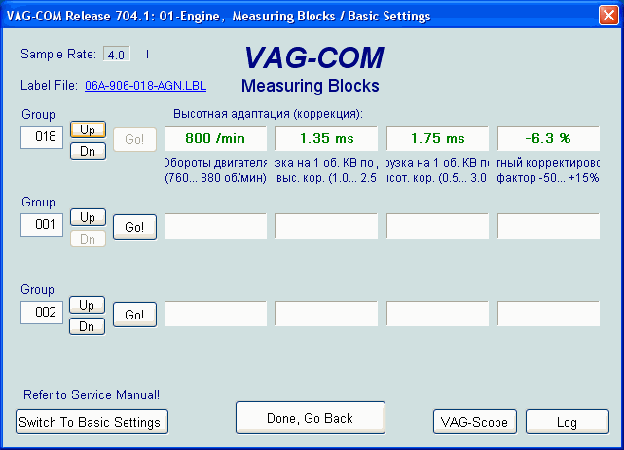Select the Sample Rate 4.0 field
This screenshot has width=624, height=450.
tap(116, 55)
